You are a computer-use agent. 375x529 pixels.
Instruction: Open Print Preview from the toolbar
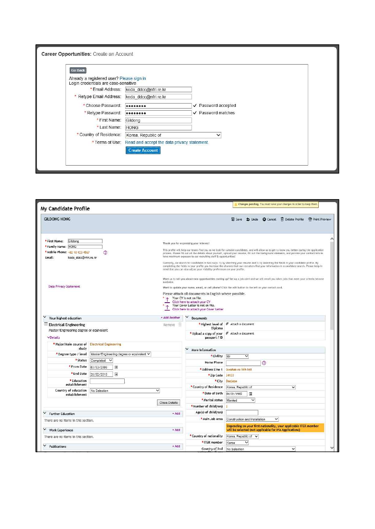pos(310,219)
